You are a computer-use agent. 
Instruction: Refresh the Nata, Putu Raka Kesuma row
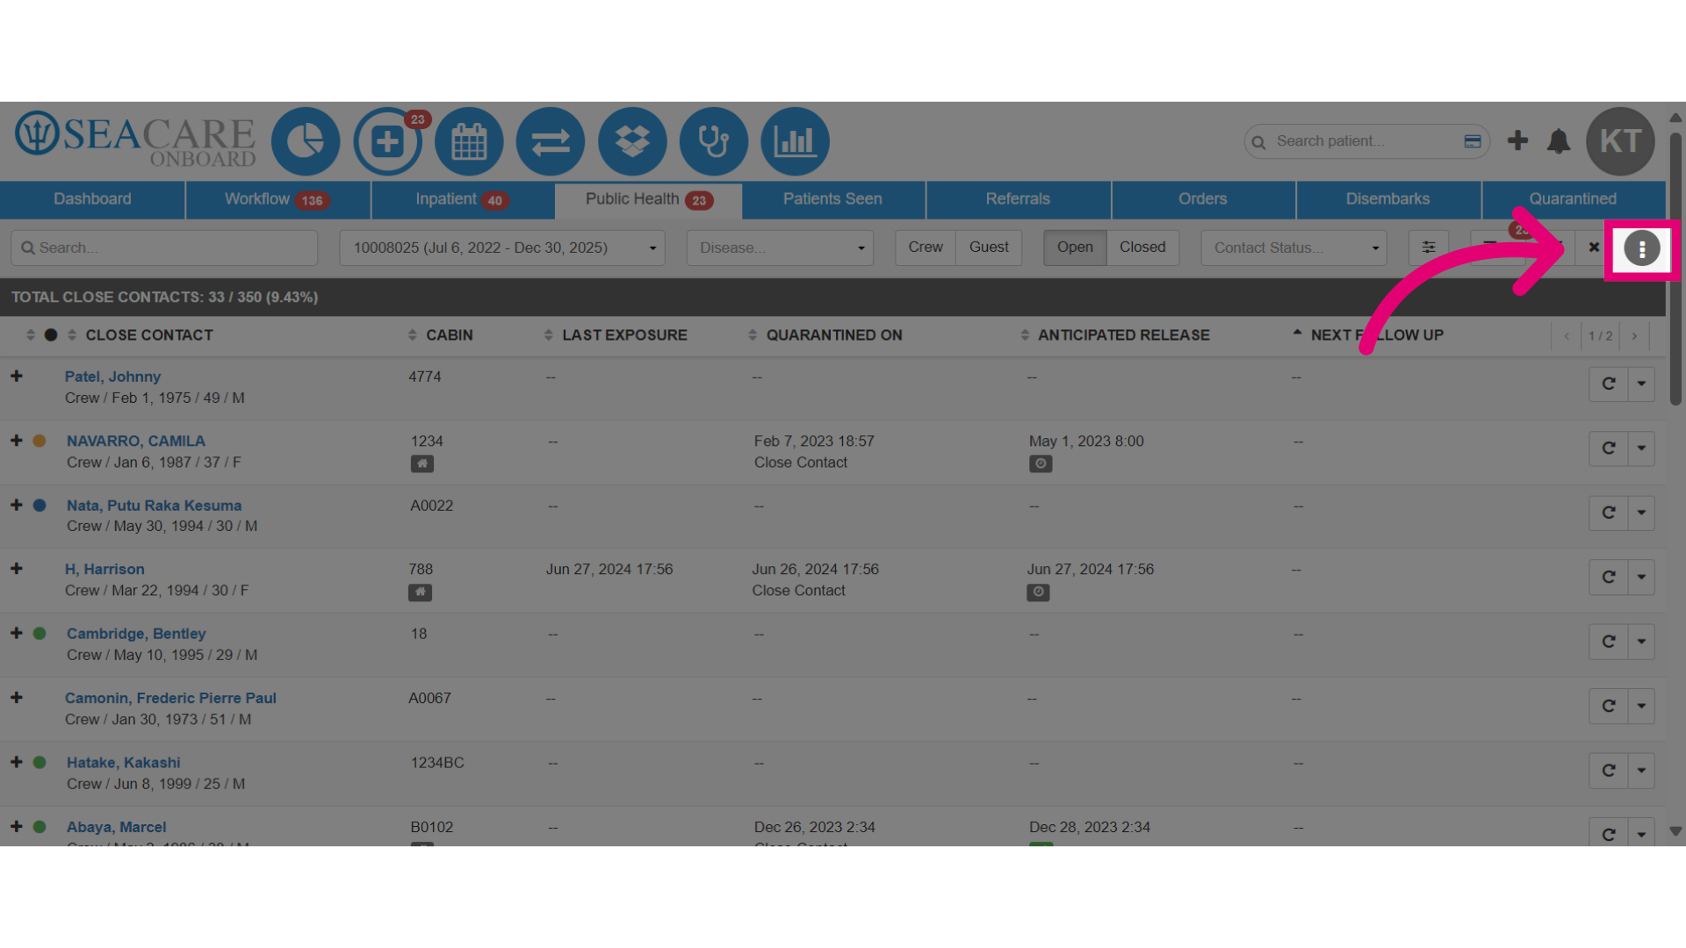click(x=1609, y=513)
